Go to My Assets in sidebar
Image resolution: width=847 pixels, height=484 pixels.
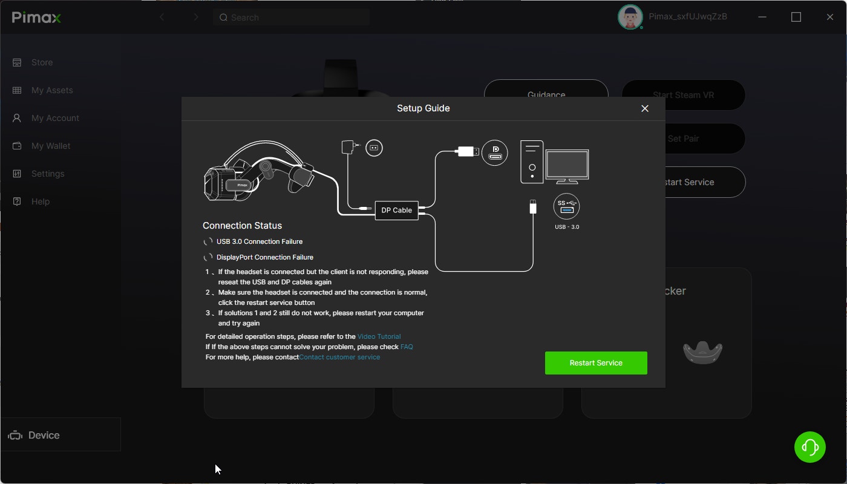click(51, 90)
